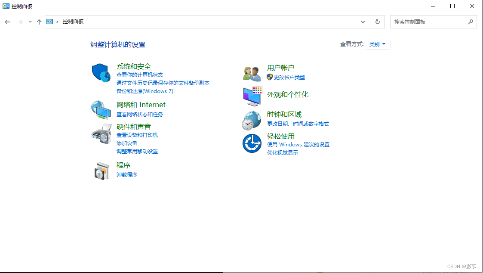The width and height of the screenshot is (483, 273).
Task: Click the control panel icon in address bar
Action: pyautogui.click(x=49, y=22)
